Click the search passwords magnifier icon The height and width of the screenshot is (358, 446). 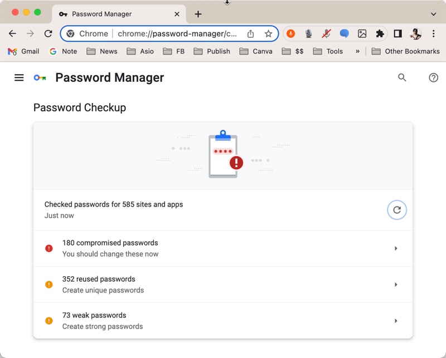(402, 77)
